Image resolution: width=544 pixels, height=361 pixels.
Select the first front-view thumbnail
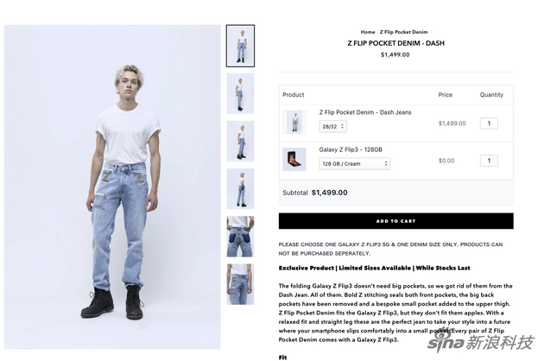[240, 46]
